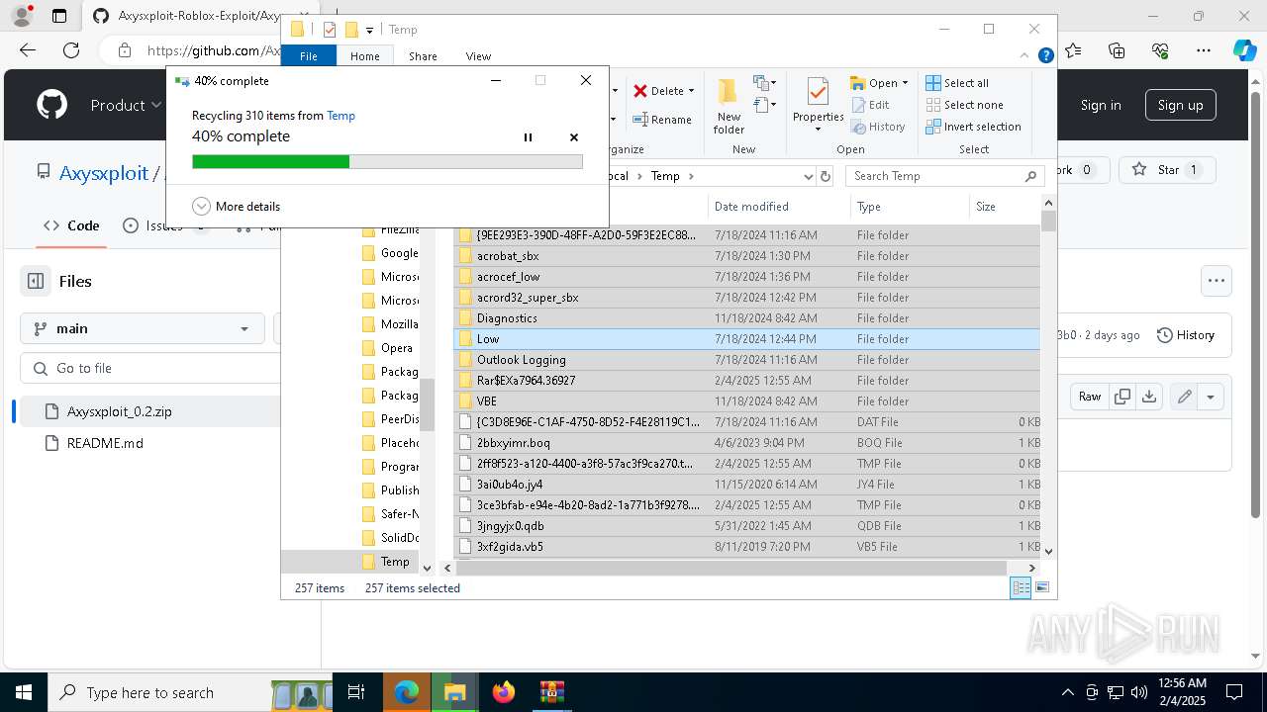Click the file list horizontal scrollbar
This screenshot has width=1267, height=712.
click(732, 568)
